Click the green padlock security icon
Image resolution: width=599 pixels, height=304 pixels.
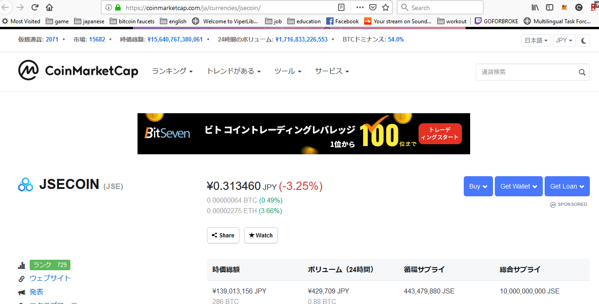pos(117,7)
